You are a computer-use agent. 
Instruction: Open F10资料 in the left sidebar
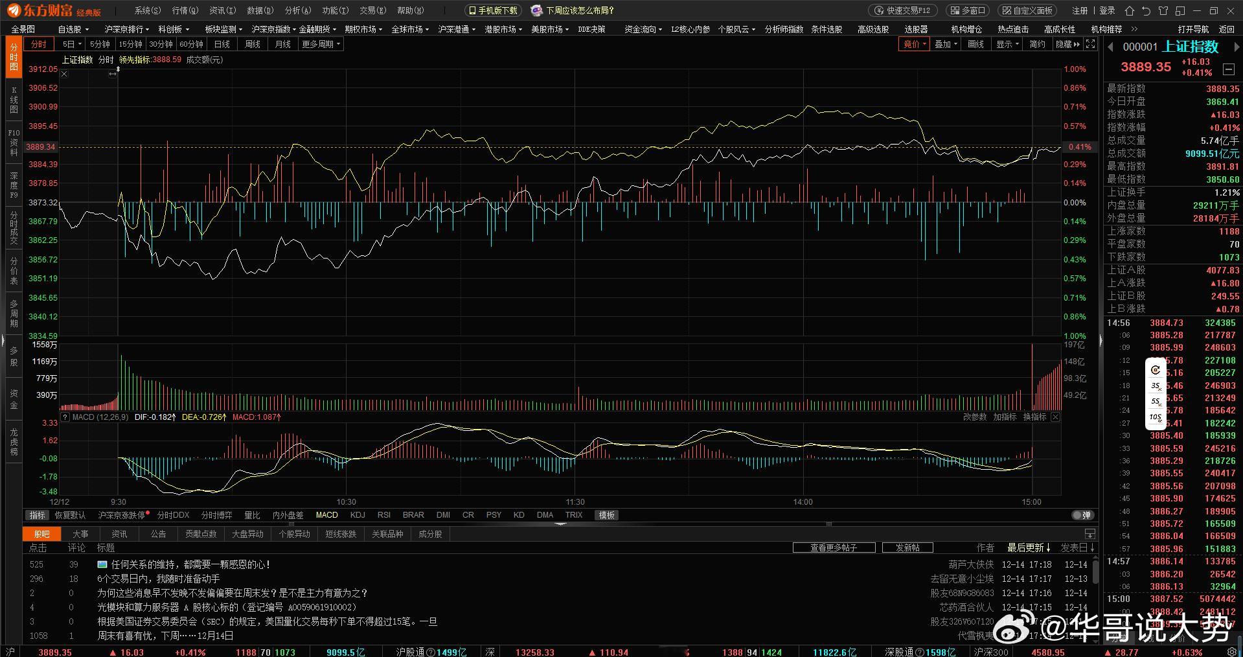[14, 143]
